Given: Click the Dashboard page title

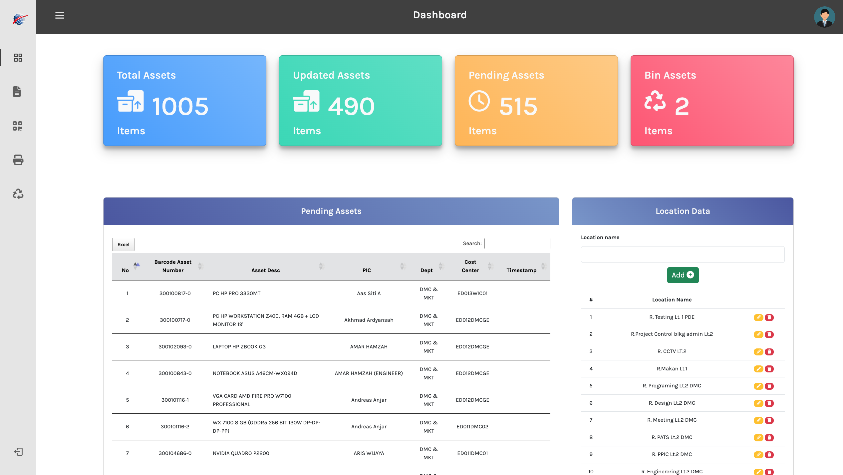Looking at the screenshot, I should coord(439,15).
